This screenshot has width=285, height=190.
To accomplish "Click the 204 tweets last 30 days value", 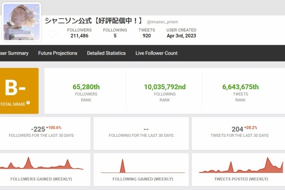I will pos(237,129).
